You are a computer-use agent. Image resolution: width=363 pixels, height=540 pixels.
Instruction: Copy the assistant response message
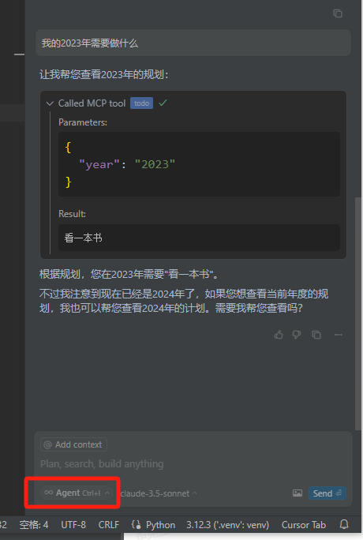click(316, 335)
